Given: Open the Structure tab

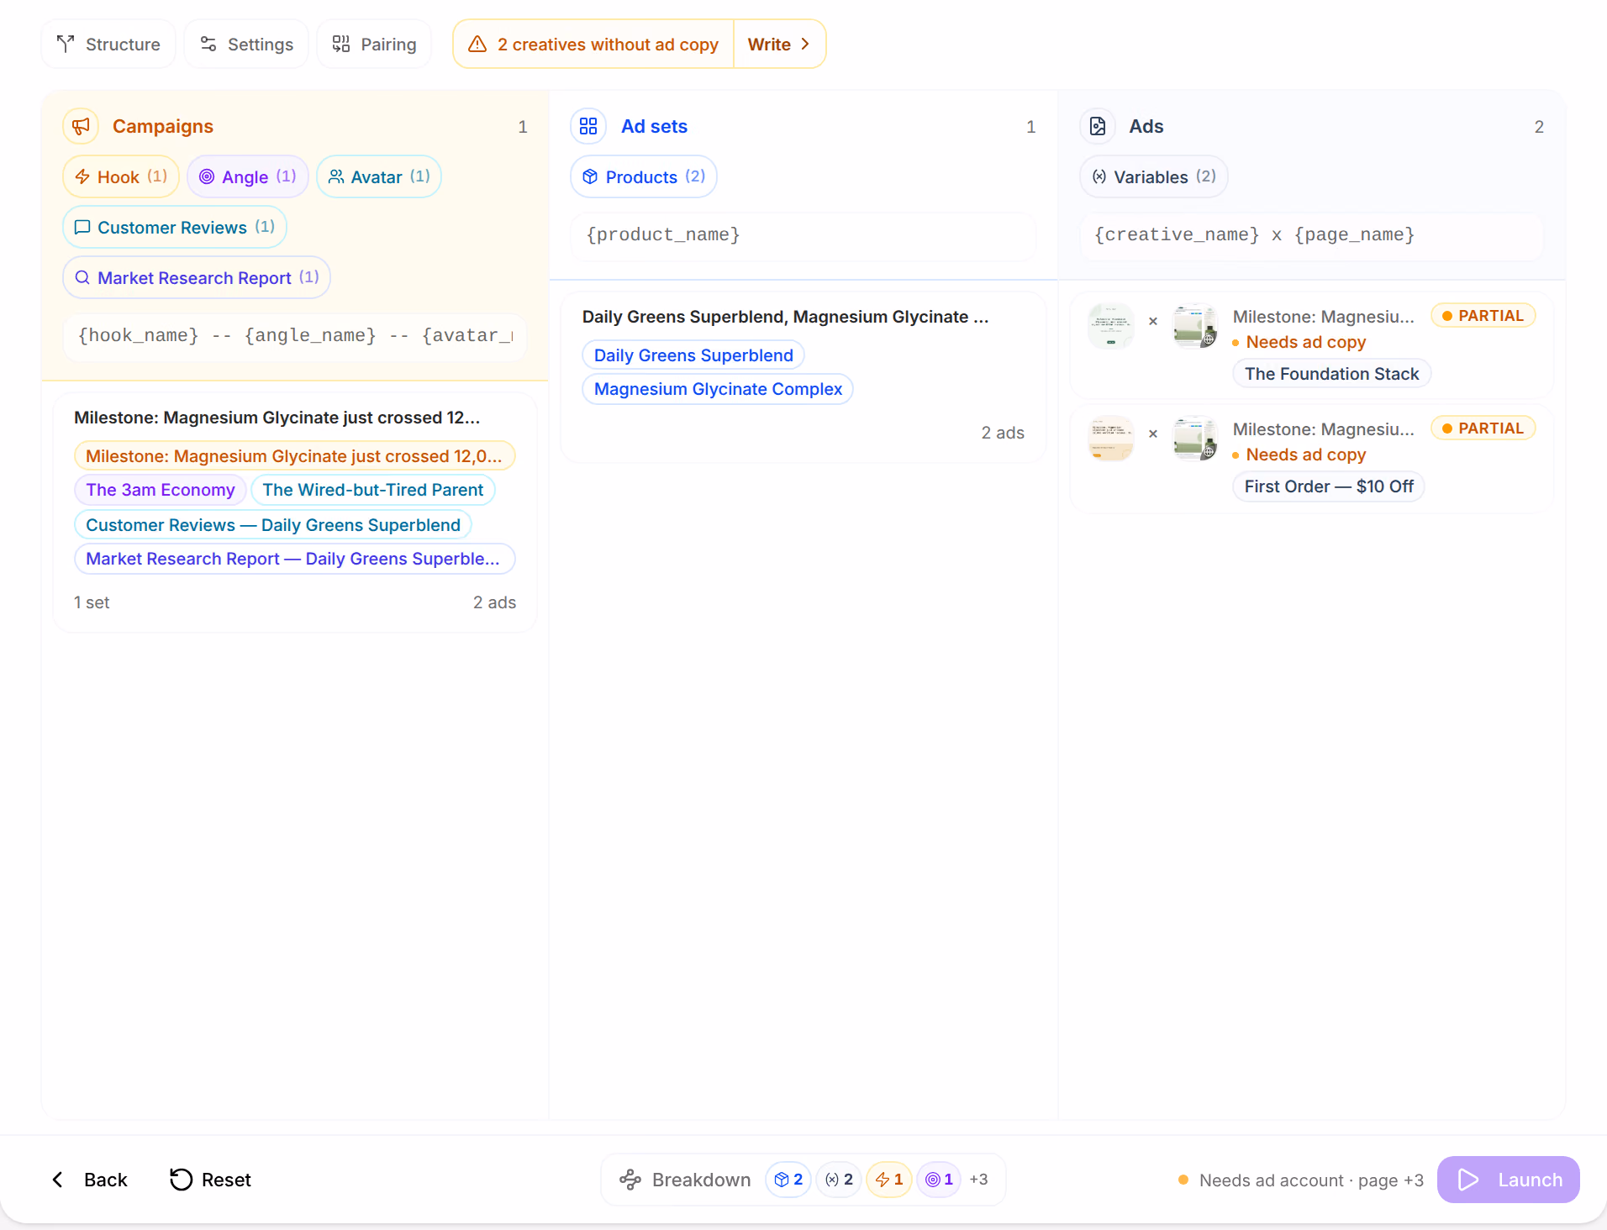Looking at the screenshot, I should 108,44.
